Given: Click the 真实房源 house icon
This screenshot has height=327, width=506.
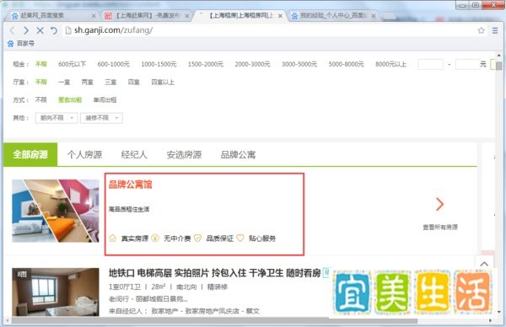Looking at the screenshot, I should (112, 238).
